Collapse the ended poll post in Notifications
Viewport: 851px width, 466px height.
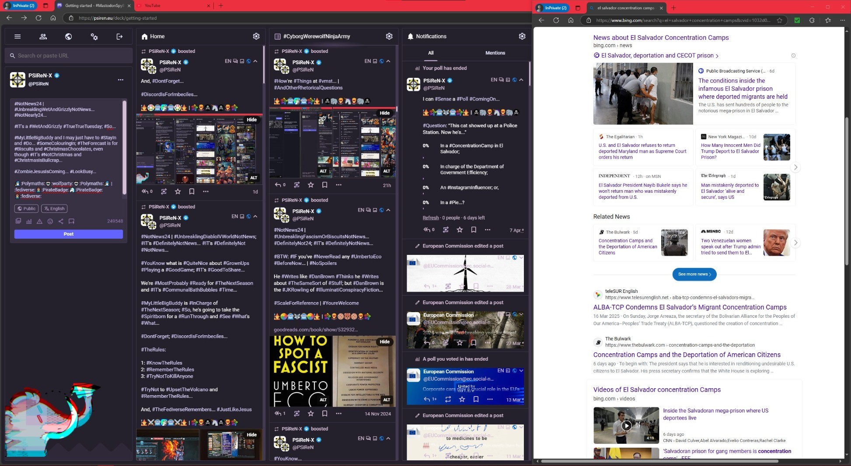[x=521, y=80]
